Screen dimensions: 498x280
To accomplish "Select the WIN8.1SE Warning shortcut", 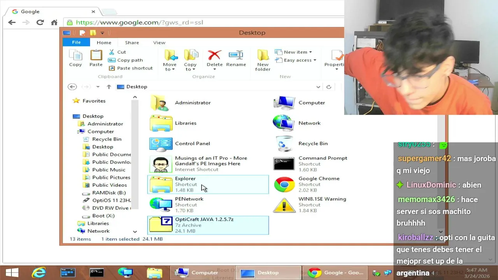I will [310, 205].
